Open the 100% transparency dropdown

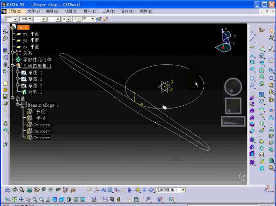pos(30,19)
